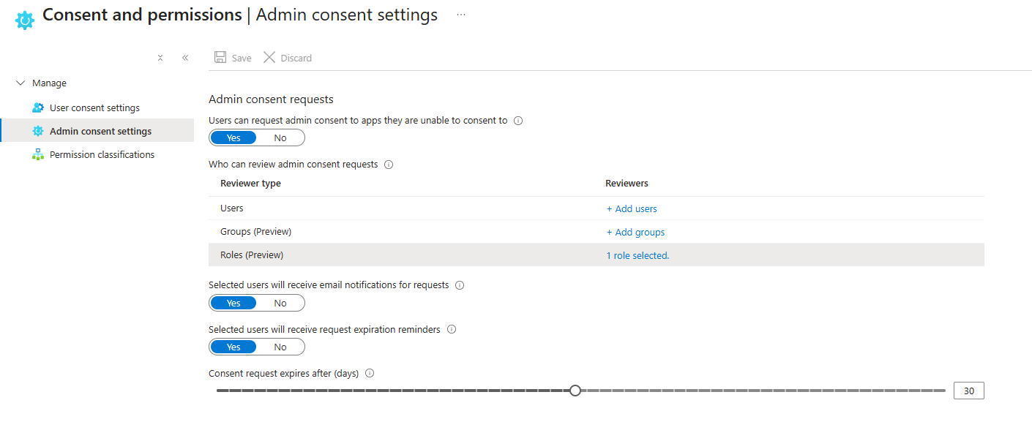Screen dimensions: 1032x422
Task: Click the Permission classifications icon
Action: coord(37,154)
